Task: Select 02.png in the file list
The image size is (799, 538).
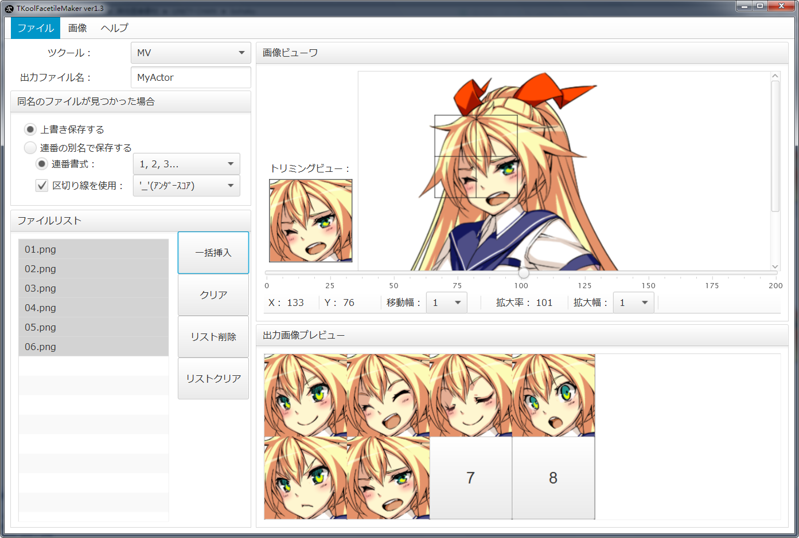Action: pyautogui.click(x=93, y=269)
